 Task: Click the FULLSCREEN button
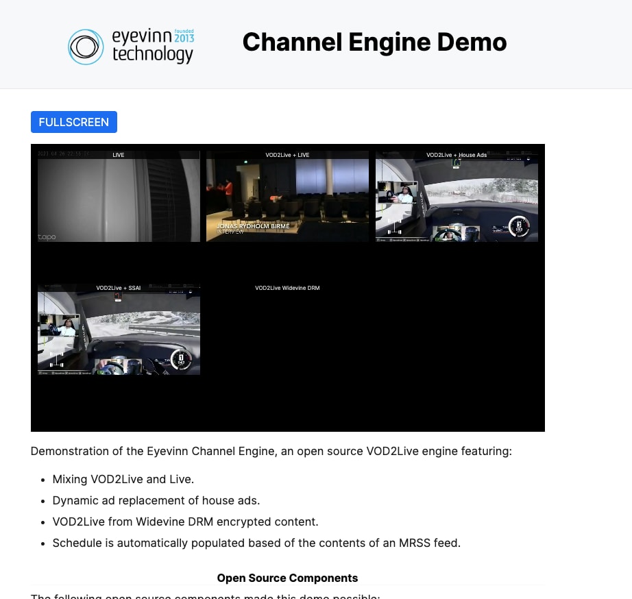click(73, 122)
